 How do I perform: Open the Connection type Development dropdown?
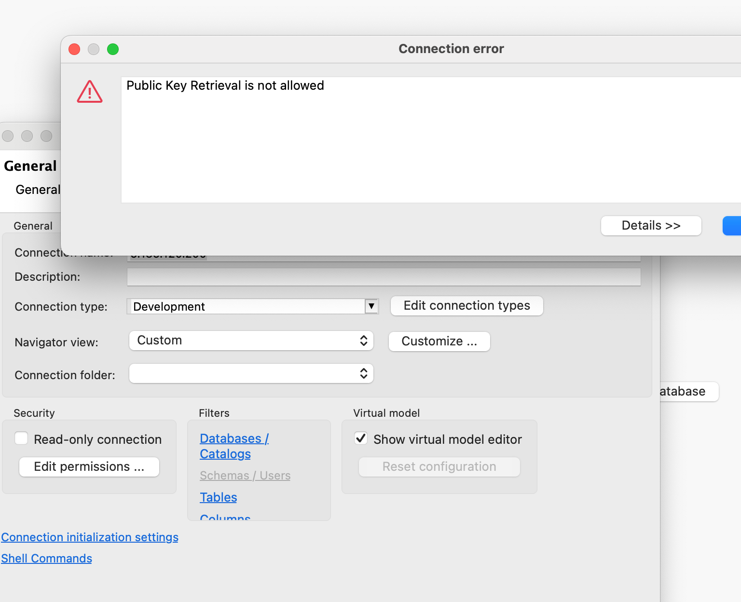click(x=253, y=306)
